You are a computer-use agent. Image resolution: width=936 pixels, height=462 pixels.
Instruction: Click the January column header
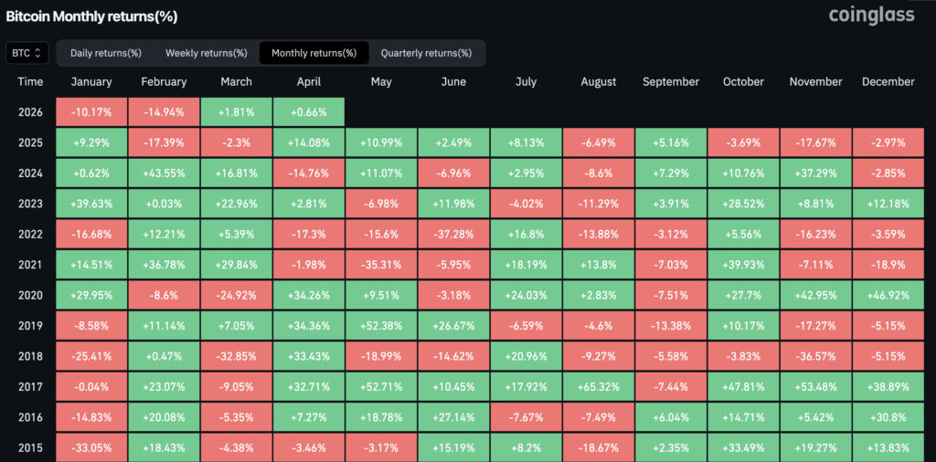tap(91, 82)
